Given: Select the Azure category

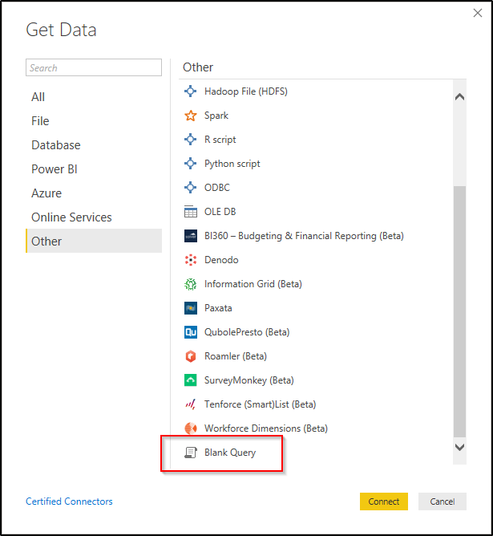Looking at the screenshot, I should pyautogui.click(x=94, y=193).
